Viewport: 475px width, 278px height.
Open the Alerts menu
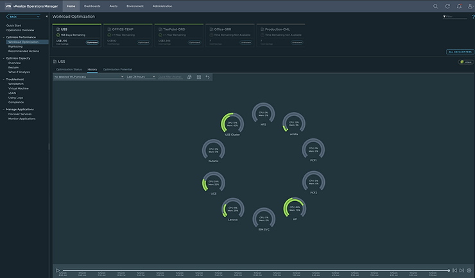114,6
